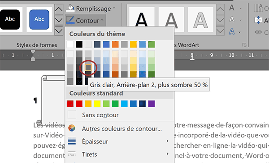Click the Contour pen icon

point(70,20)
